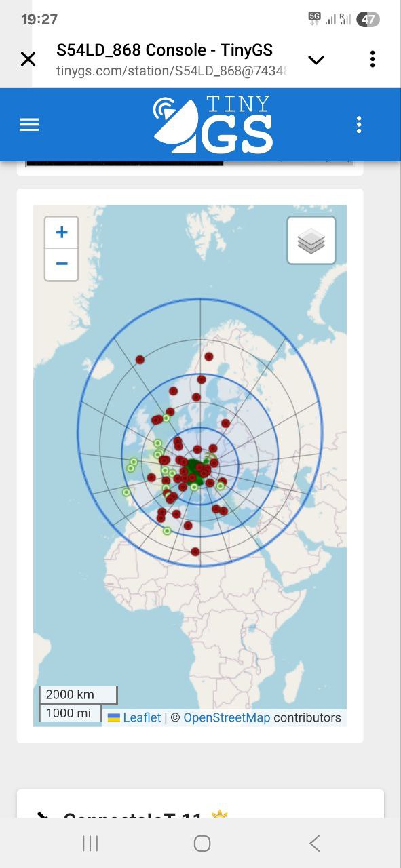Zoom out on the map

(x=62, y=264)
